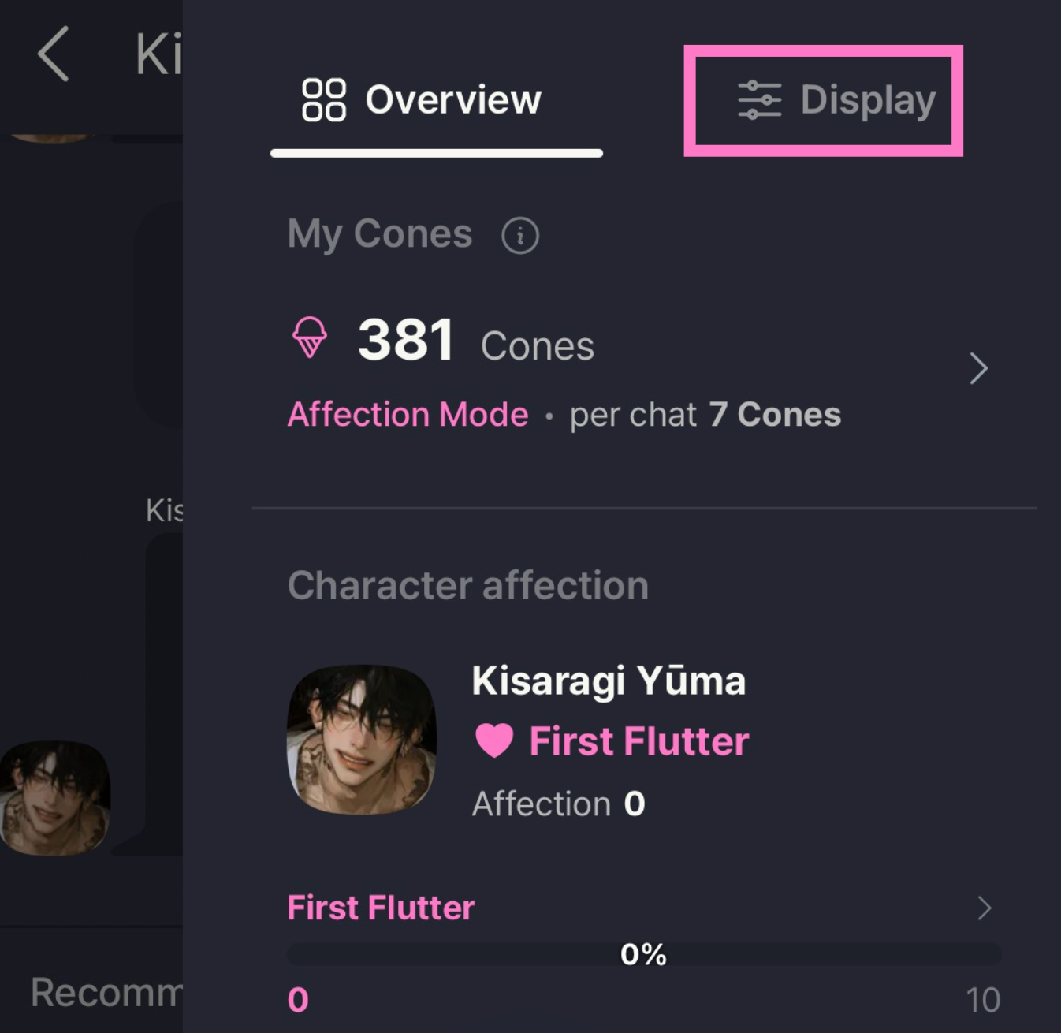Expand First Flutter level chevron
Image resolution: width=1061 pixels, height=1033 pixels.
click(x=984, y=908)
